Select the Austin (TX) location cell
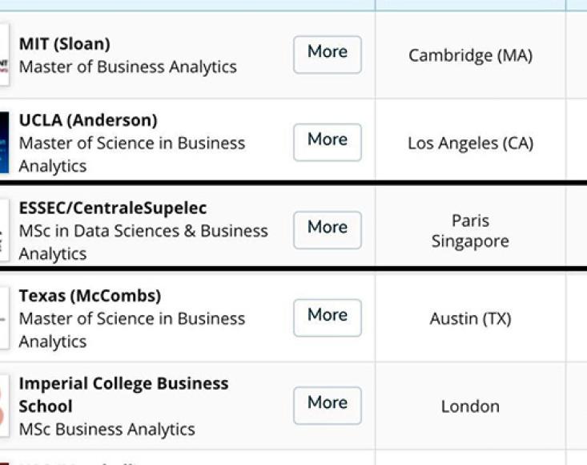587x465 pixels. [x=471, y=318]
